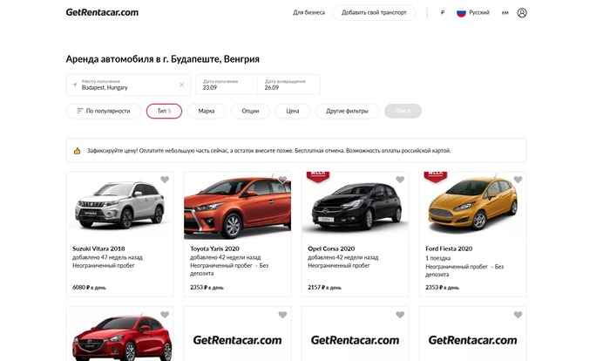This screenshot has width=610, height=361.
Task: Favorite the Suzuki Vitara 2018 heart
Action: click(164, 180)
